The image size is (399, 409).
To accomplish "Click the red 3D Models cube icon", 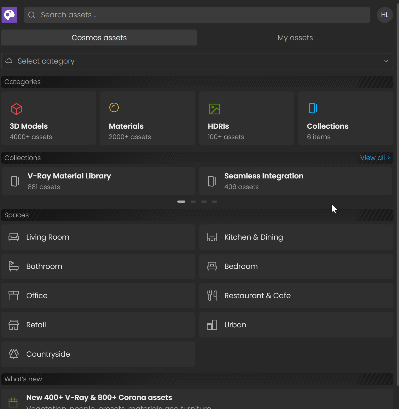I will 16,109.
